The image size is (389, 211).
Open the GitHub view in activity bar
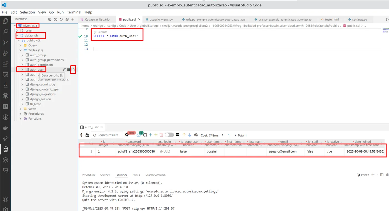click(x=5, y=96)
